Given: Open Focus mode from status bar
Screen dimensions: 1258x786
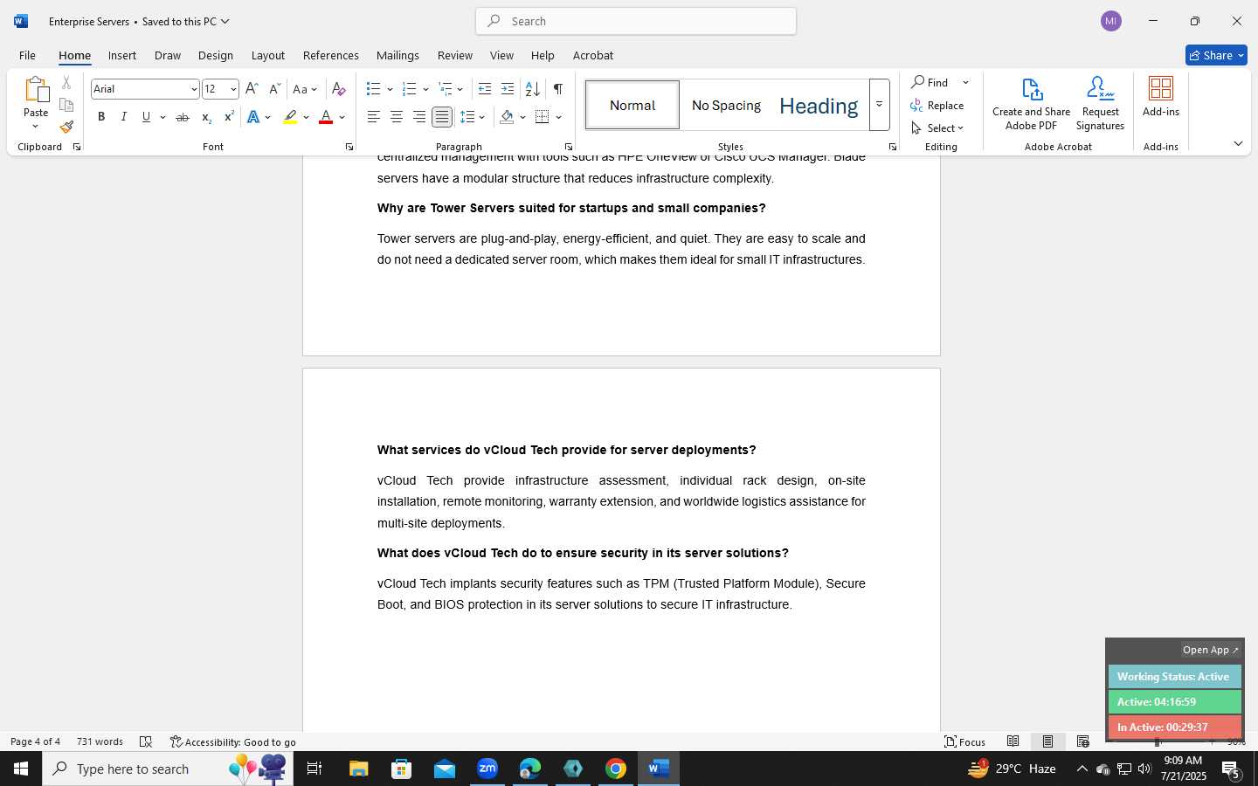Looking at the screenshot, I should click(x=964, y=741).
